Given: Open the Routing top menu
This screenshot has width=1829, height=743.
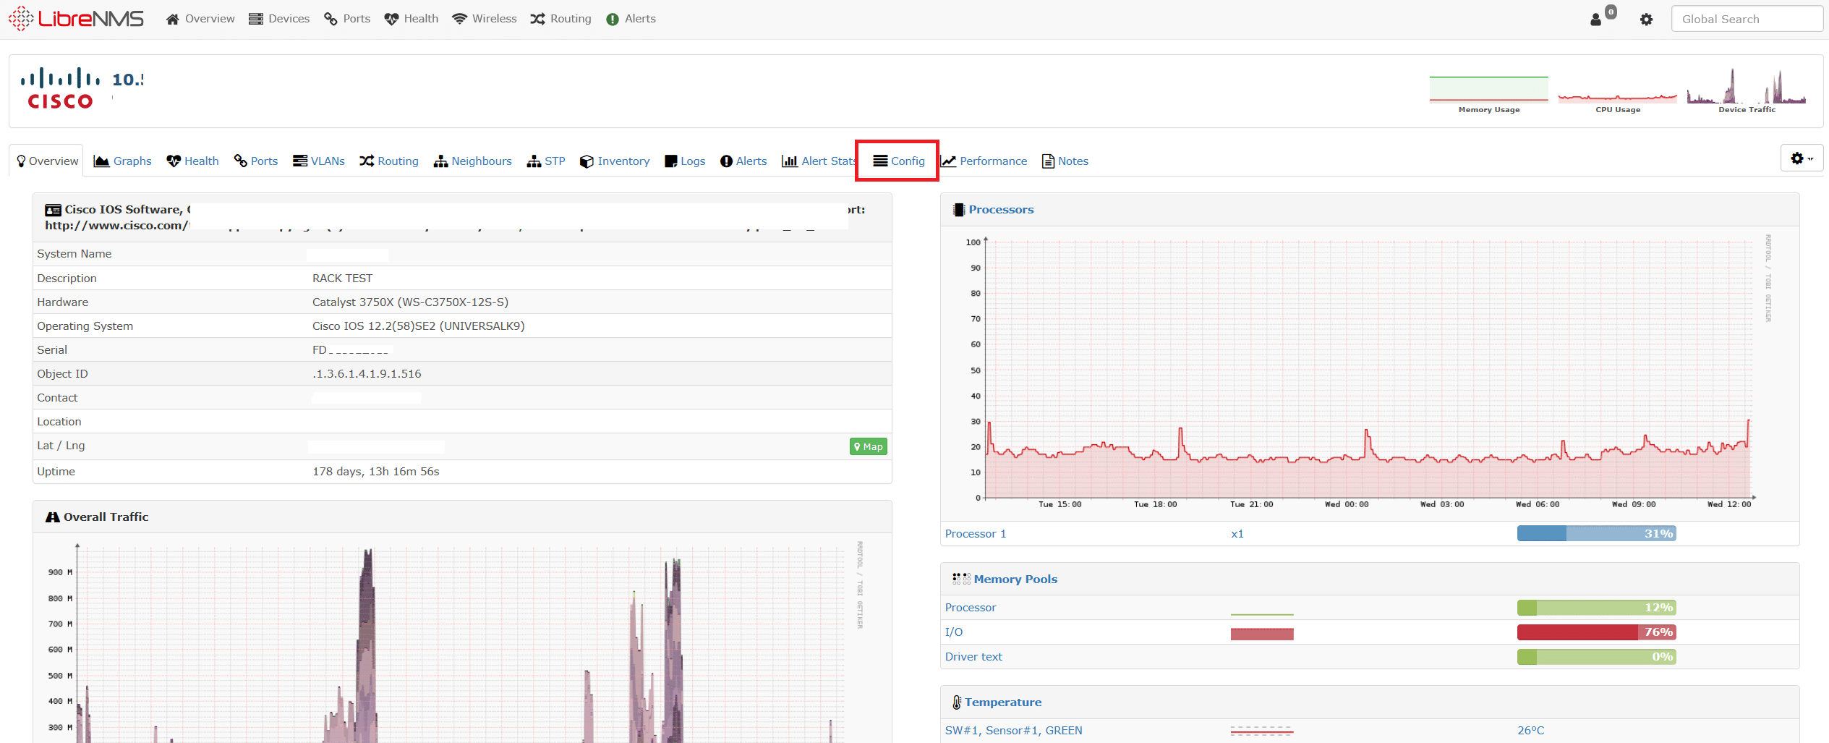Looking at the screenshot, I should (x=560, y=19).
